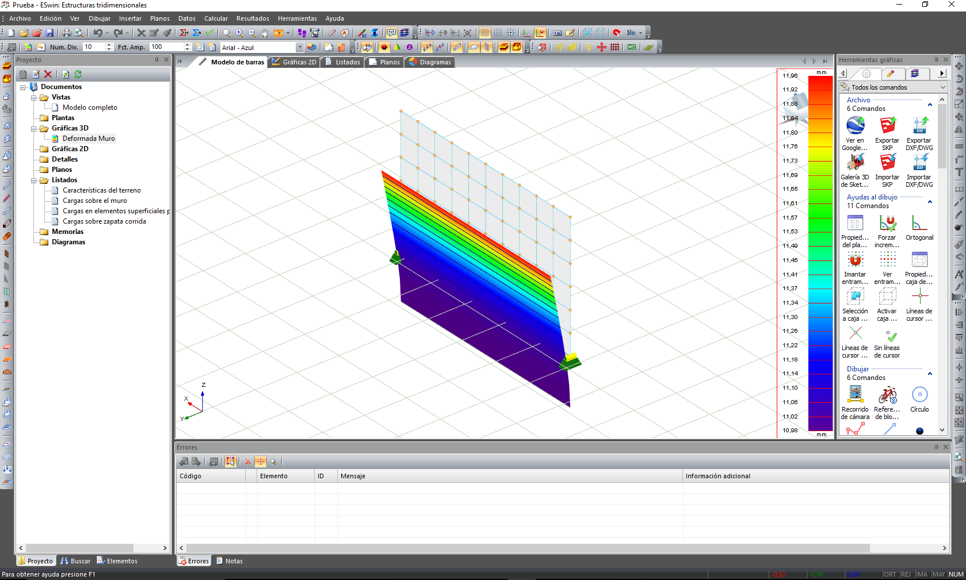Click the Zoom out magnifier icon

click(x=252, y=33)
